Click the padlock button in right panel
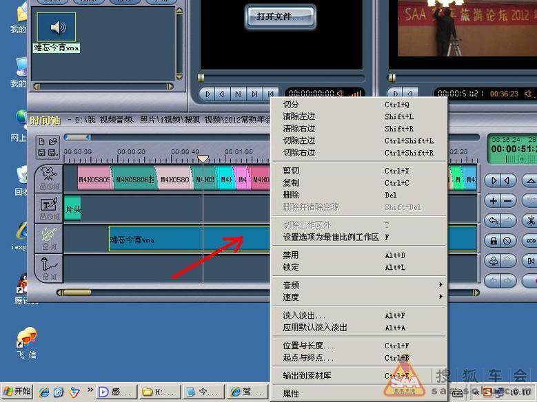Screen dimensions: 537x402 (492, 240)
